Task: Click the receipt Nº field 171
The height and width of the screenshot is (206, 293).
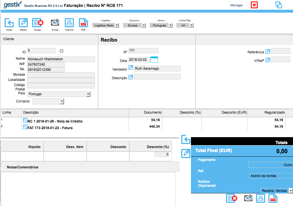Action: 143,51
